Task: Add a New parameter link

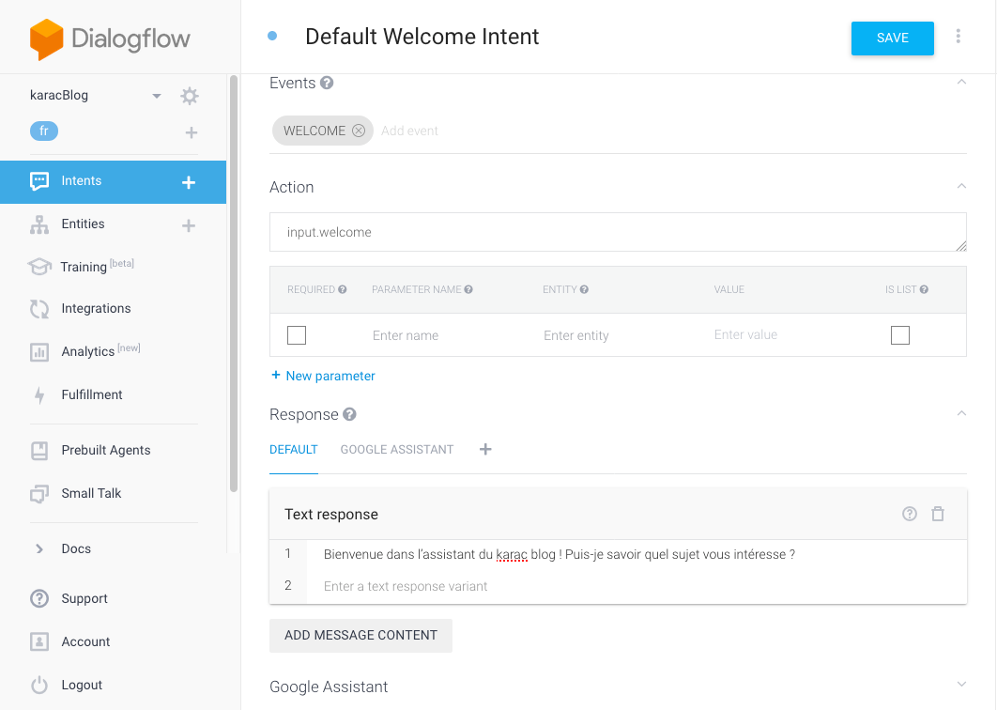Action: click(x=323, y=376)
